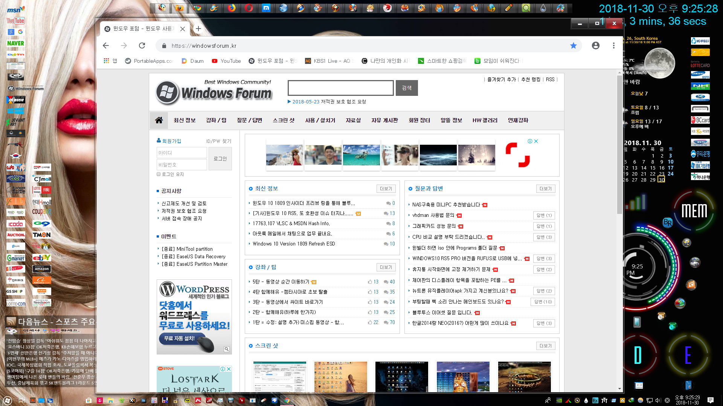The width and height of the screenshot is (723, 406).
Task: Open notice 저작권 보호 협조 요청
Action: click(184, 211)
